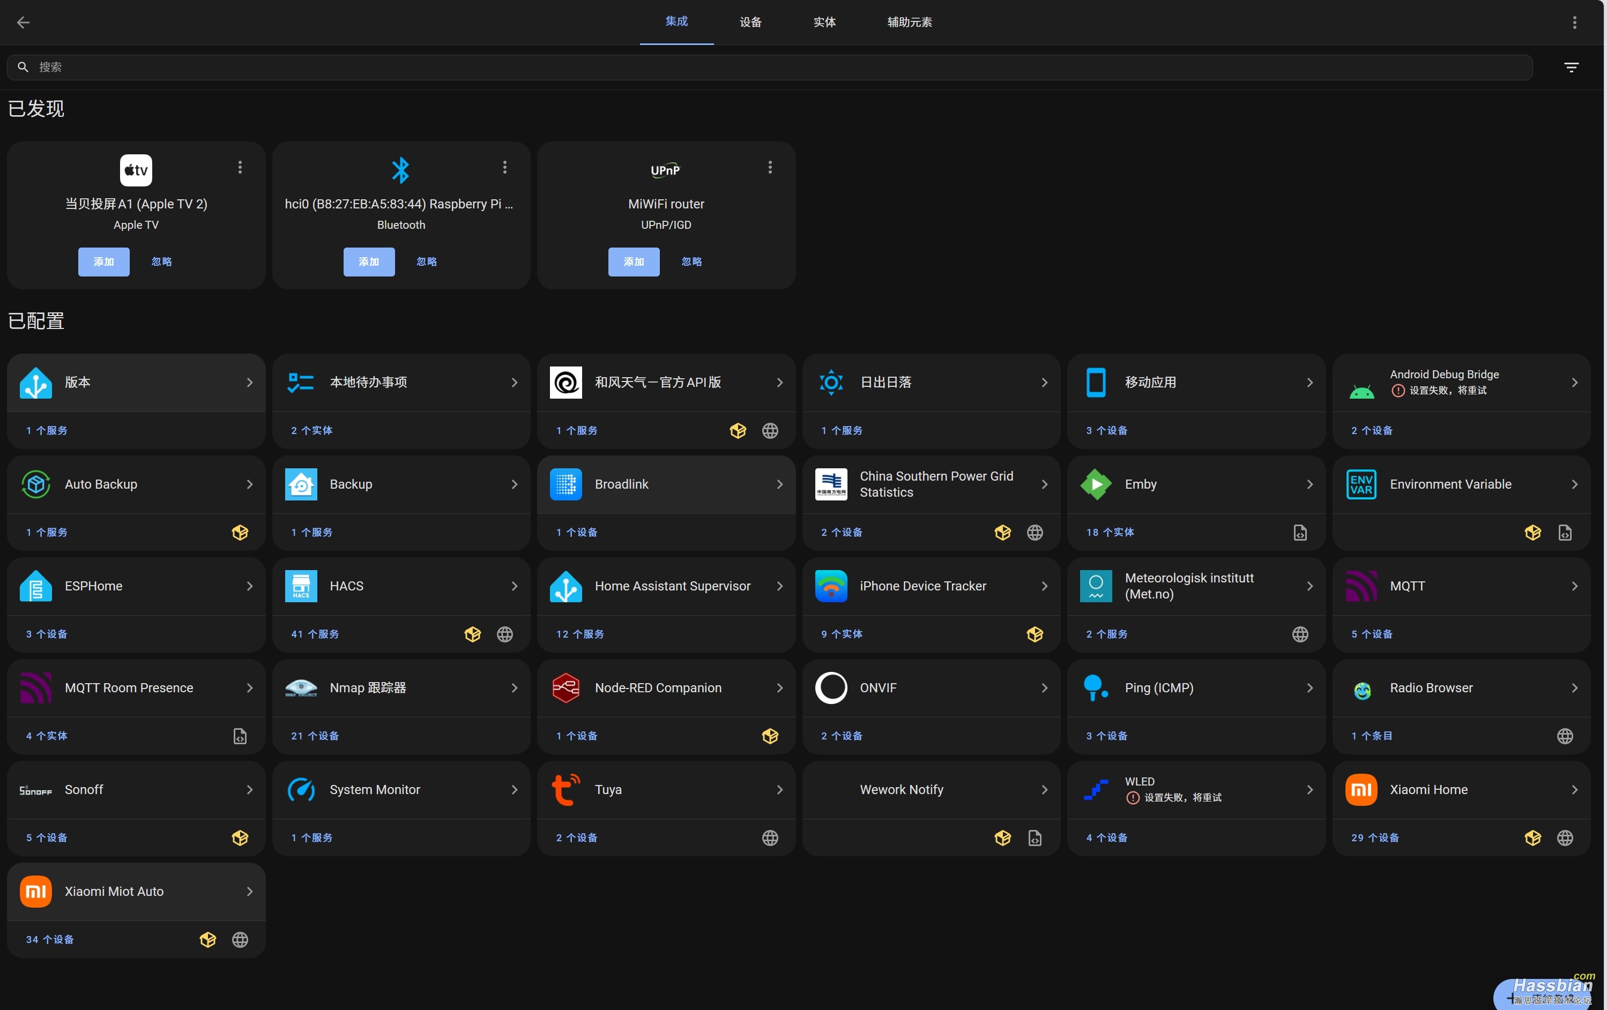Expand the 版本 integration chevron
Screen dimensions: 1607x1010
(x=250, y=382)
